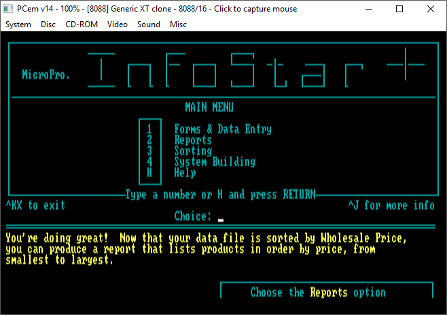Maximize the PCem window
Screen dimensions: 447x315
[399, 9]
